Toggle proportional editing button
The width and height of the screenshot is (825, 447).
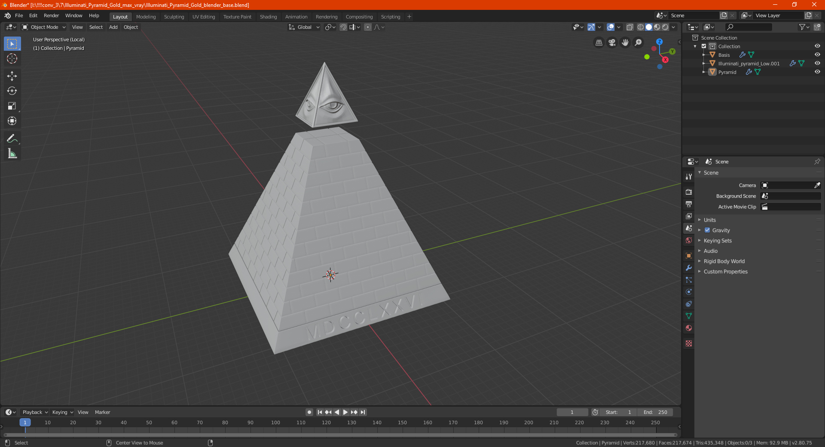(368, 27)
